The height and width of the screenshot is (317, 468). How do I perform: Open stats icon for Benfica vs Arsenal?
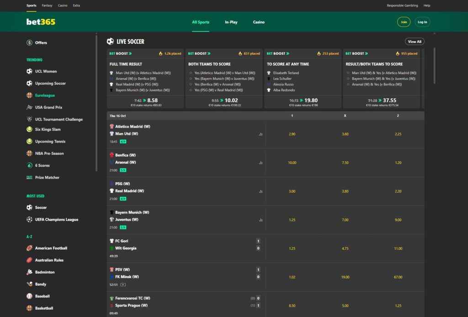pos(261,163)
